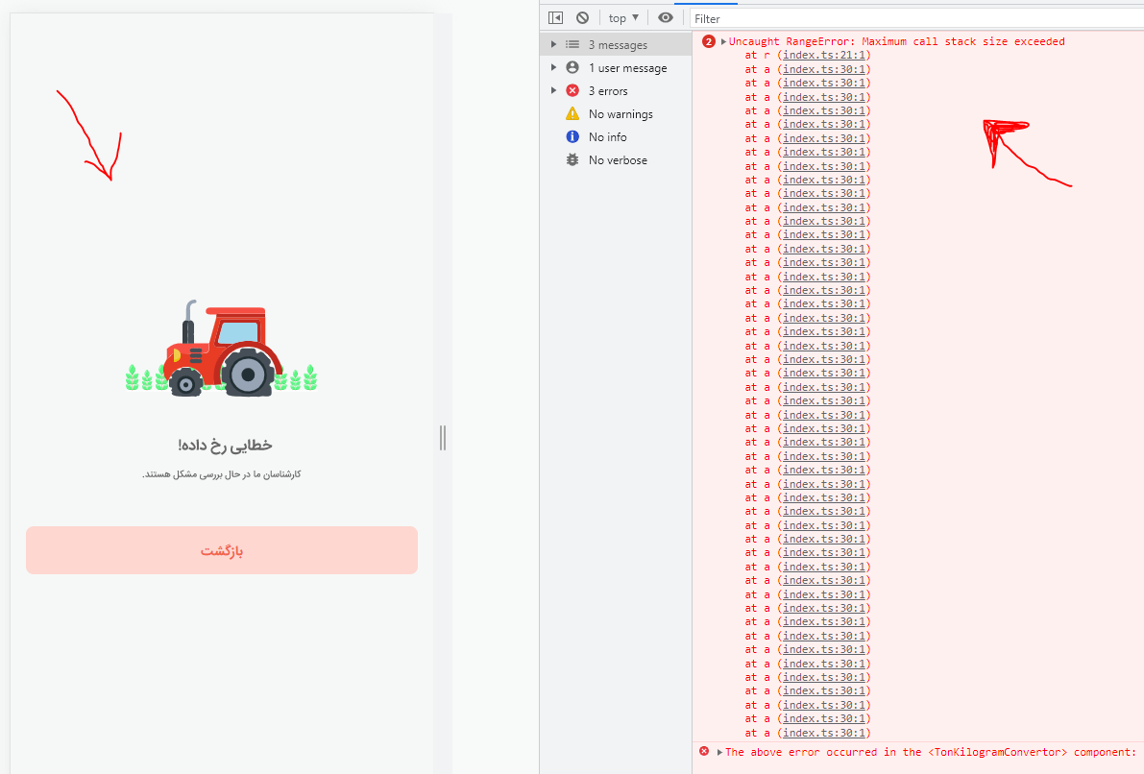Click inside the console Filter field
The height and width of the screenshot is (774, 1144).
[816, 17]
